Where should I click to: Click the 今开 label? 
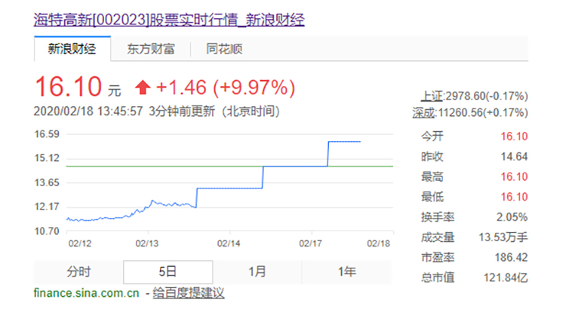pos(432,136)
